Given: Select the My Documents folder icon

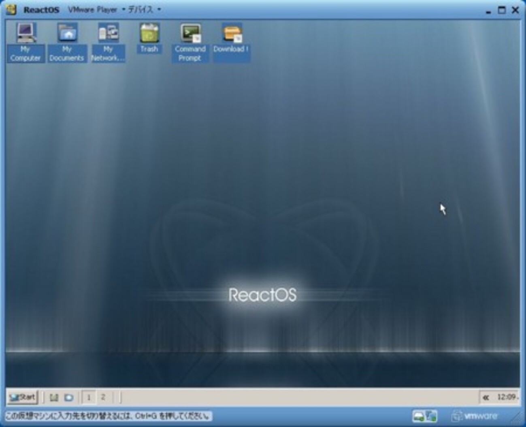Looking at the screenshot, I should click(x=67, y=42).
